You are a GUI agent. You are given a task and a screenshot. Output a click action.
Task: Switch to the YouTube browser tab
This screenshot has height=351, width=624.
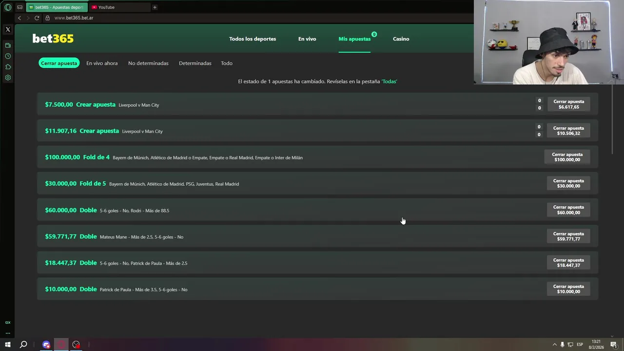pyautogui.click(x=119, y=7)
